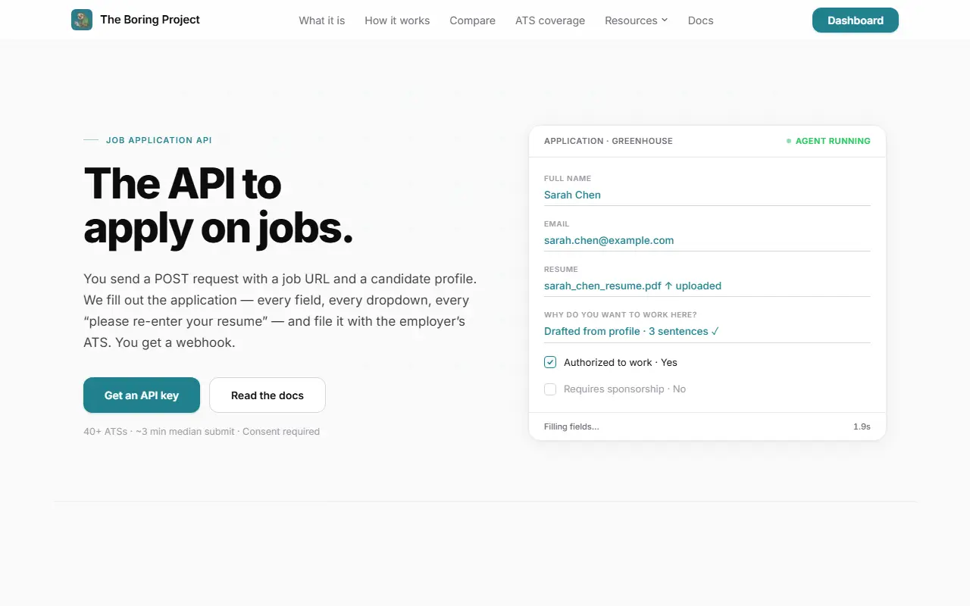Select Compare in the navigation bar

click(x=472, y=20)
